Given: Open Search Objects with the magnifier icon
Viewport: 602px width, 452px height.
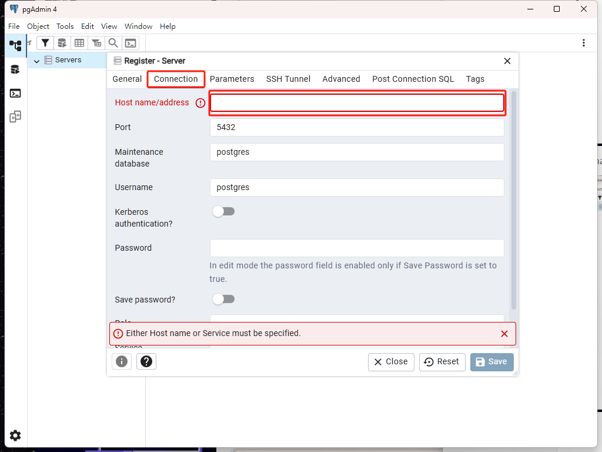Looking at the screenshot, I should click(x=113, y=42).
